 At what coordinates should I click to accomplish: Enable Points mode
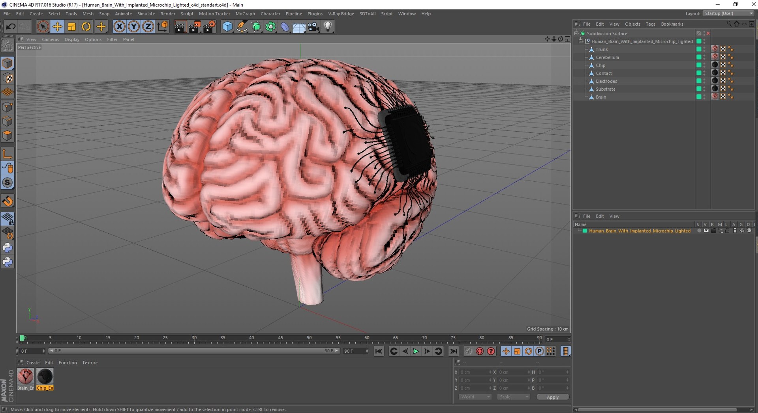8,107
